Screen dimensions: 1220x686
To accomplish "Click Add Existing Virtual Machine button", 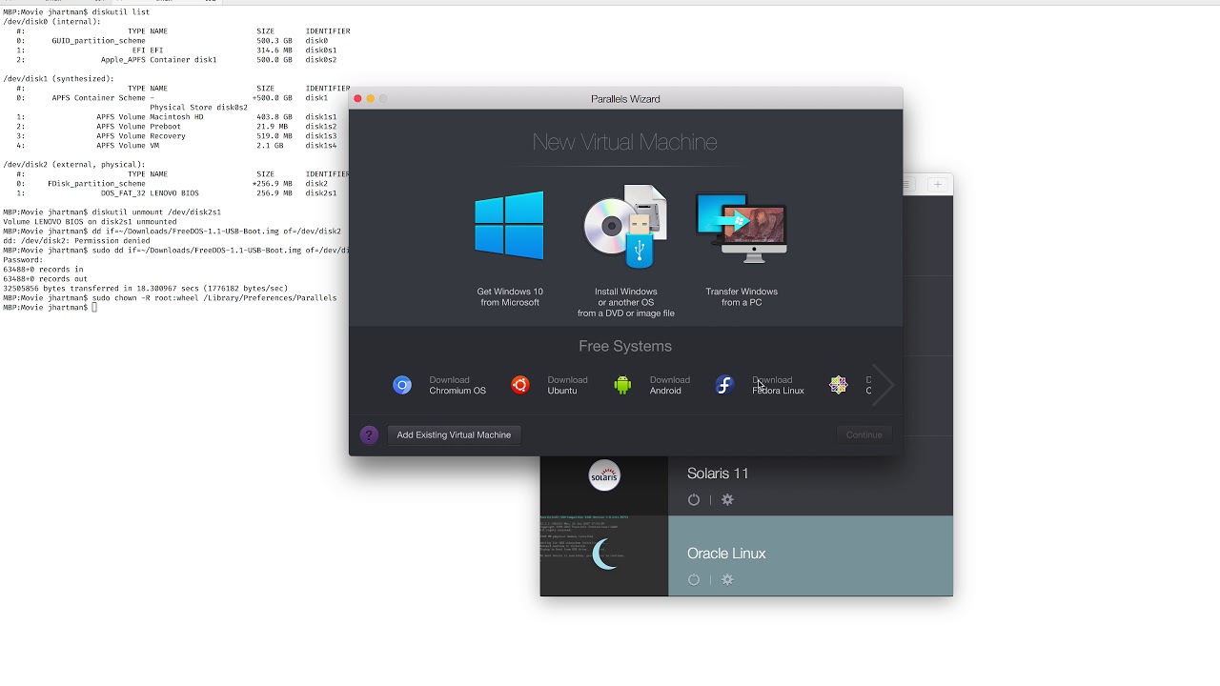I will pyautogui.click(x=454, y=434).
